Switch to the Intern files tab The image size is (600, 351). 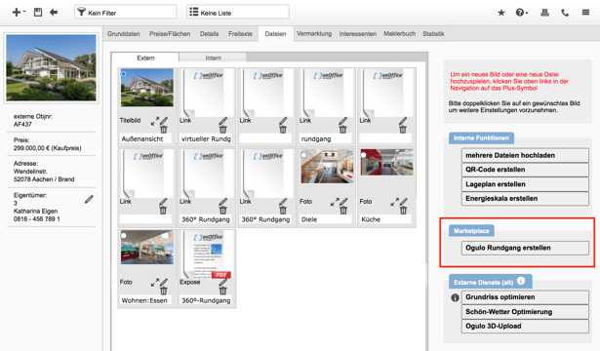[x=213, y=58]
